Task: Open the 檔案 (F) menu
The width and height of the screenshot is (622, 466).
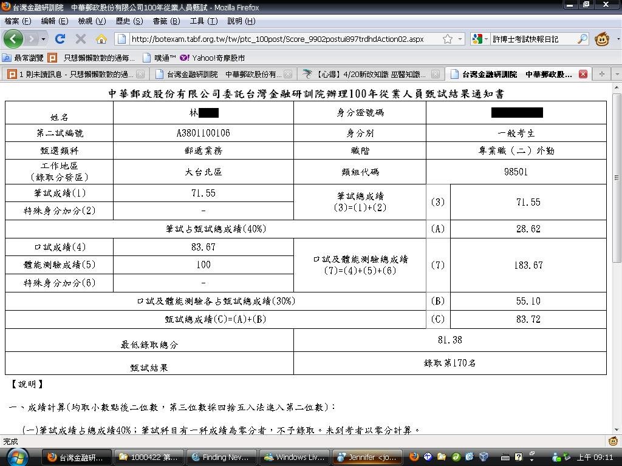Action: click(18, 21)
